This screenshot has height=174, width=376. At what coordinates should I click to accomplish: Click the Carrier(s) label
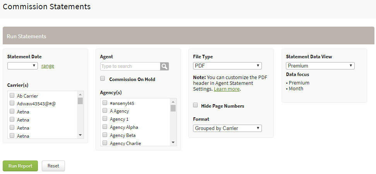click(x=18, y=85)
